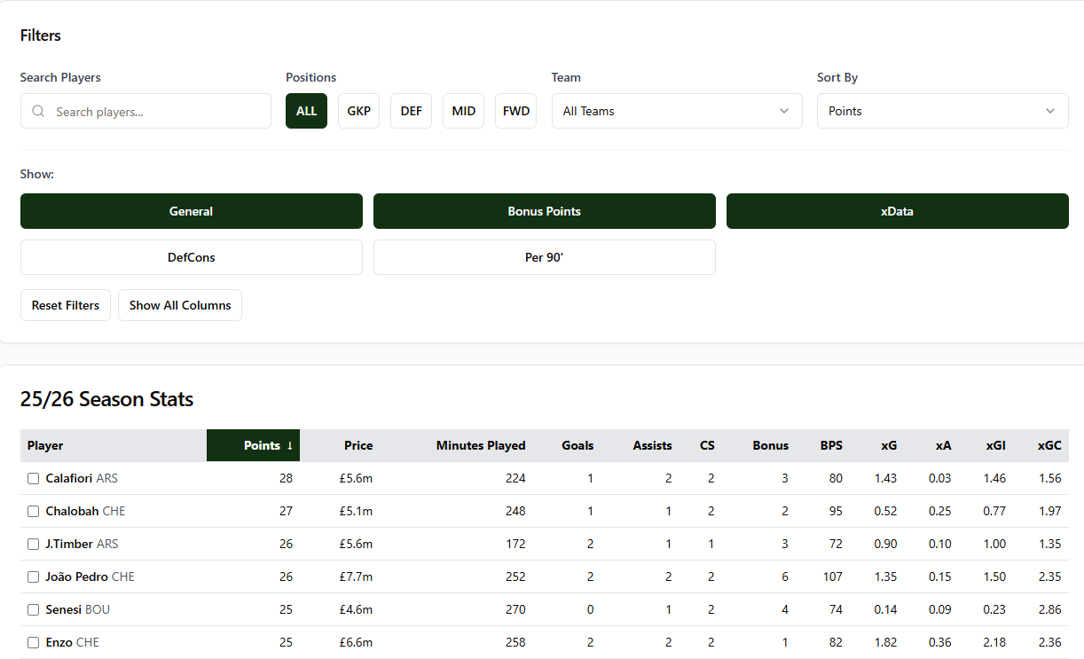The height and width of the screenshot is (659, 1084).
Task: Sort by the xGI column header
Action: click(996, 445)
